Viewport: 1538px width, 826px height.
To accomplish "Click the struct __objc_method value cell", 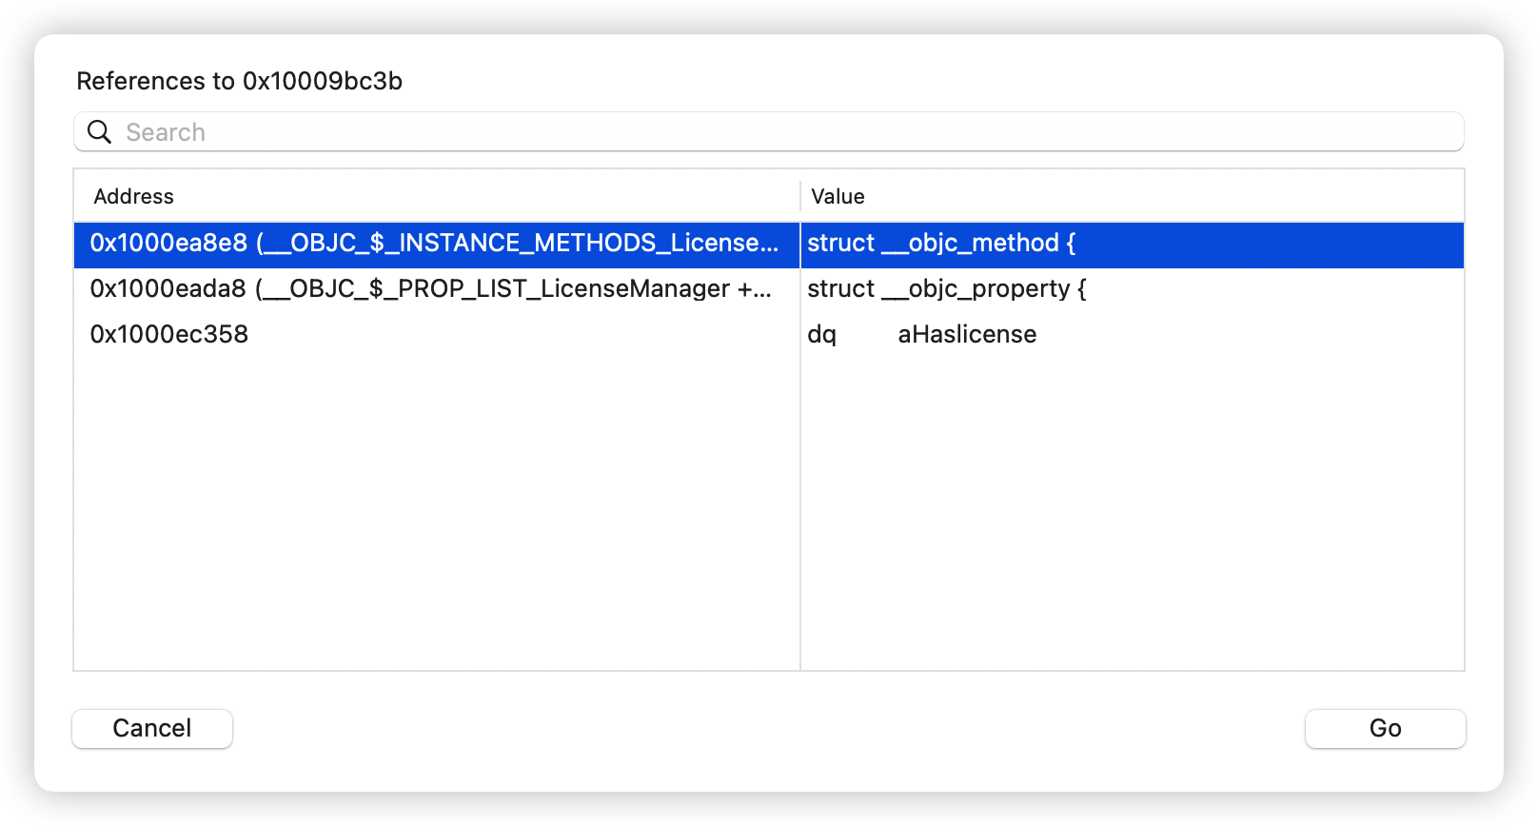I will point(1133,243).
